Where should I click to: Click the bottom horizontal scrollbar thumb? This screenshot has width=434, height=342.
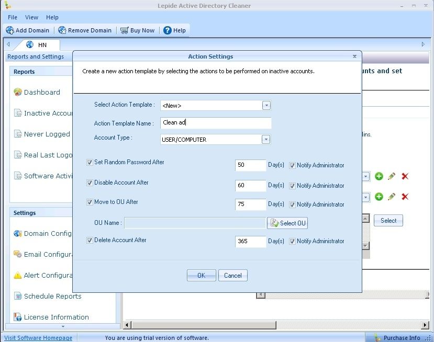[x=204, y=325]
